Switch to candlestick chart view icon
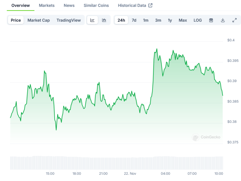Image resolution: width=241 pixels, height=181 pixels. pyautogui.click(x=104, y=20)
